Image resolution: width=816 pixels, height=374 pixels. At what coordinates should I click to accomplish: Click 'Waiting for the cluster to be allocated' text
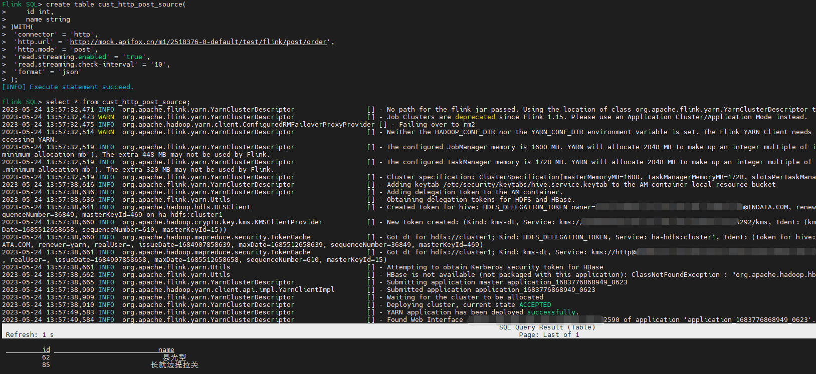point(465,297)
